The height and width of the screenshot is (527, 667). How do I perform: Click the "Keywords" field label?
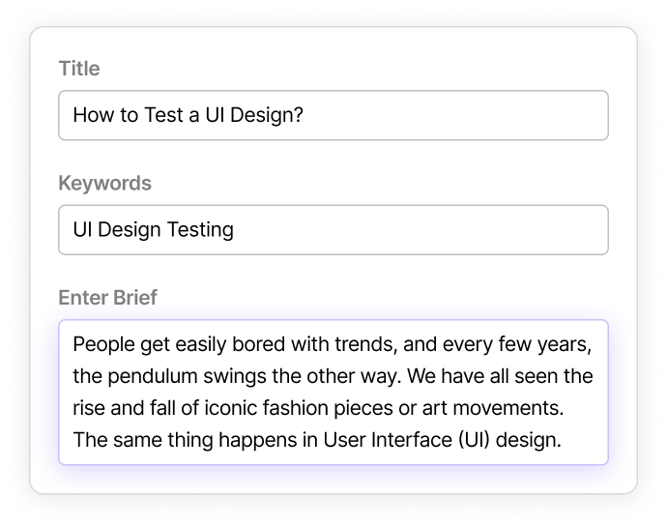click(x=104, y=183)
